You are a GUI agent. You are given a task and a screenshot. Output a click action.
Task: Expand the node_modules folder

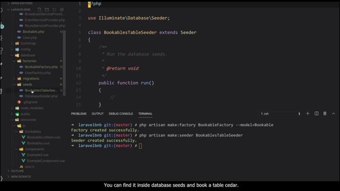(x=32, y=108)
